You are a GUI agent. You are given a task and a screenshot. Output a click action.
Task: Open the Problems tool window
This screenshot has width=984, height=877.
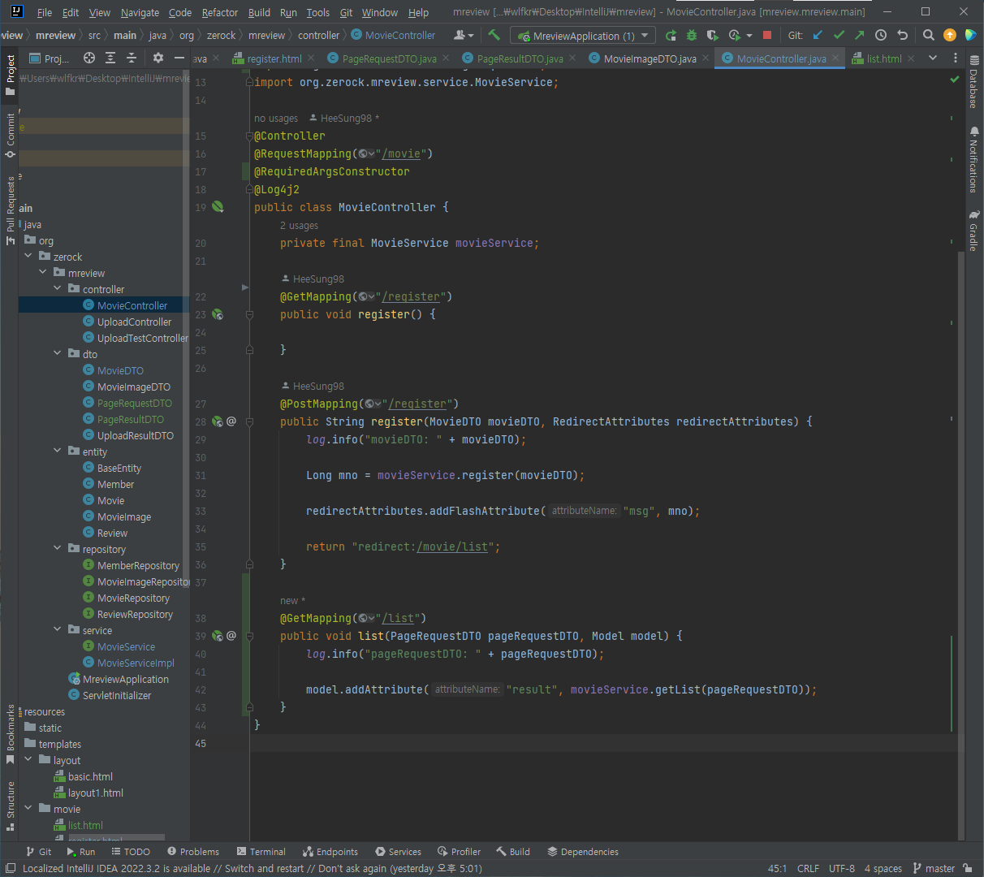click(192, 852)
